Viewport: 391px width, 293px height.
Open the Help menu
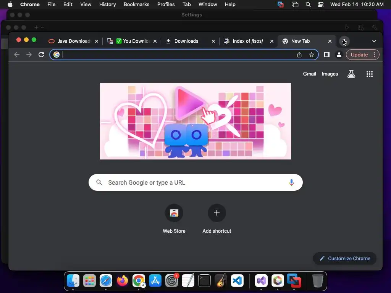(230, 4)
